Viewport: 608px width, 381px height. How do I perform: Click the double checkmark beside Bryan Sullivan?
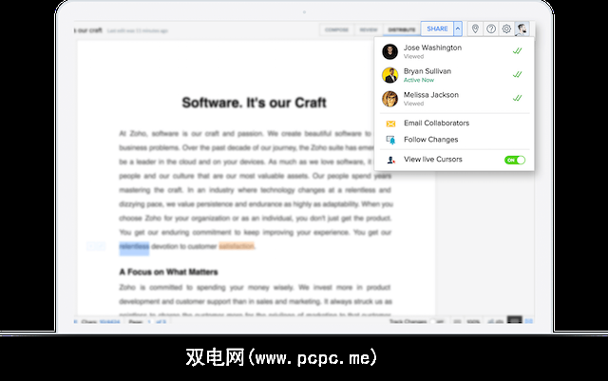point(517,74)
